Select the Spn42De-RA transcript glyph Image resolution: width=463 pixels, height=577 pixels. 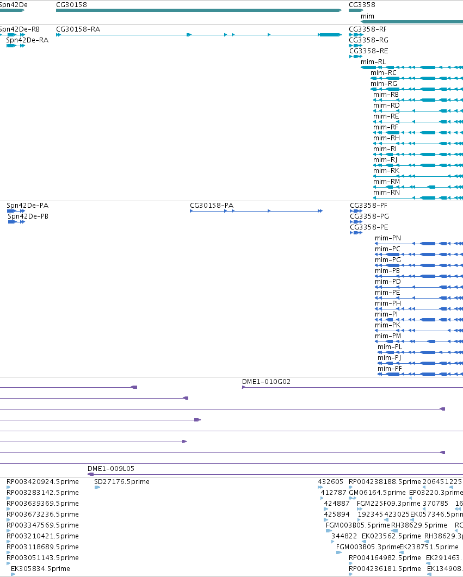[x=15, y=46]
